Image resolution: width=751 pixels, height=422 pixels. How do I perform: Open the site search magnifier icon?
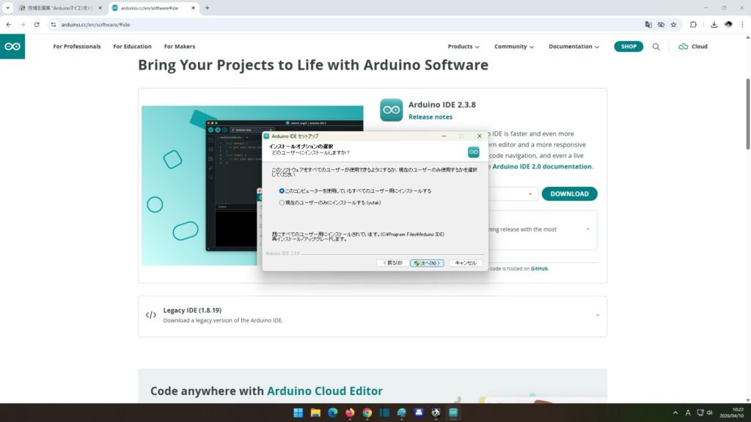click(656, 46)
